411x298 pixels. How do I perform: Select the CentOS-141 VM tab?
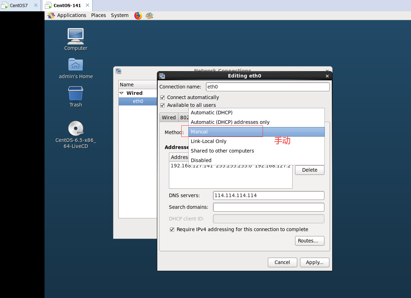pyautogui.click(x=67, y=6)
